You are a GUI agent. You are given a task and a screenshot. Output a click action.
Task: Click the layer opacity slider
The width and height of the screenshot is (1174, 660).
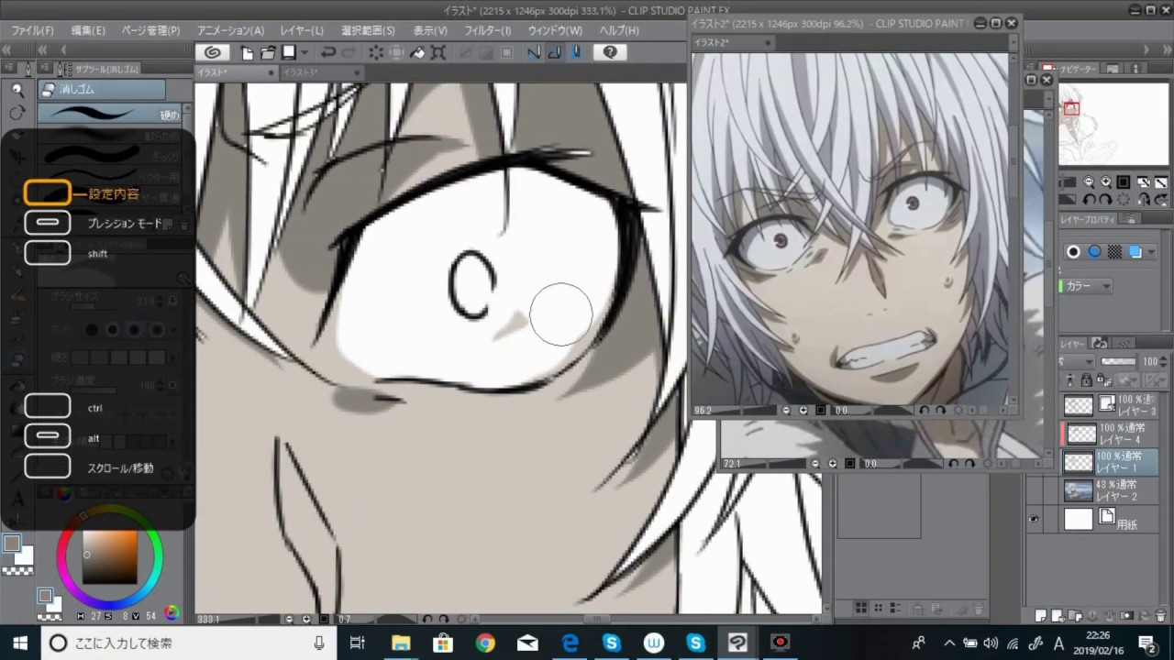1118,361
